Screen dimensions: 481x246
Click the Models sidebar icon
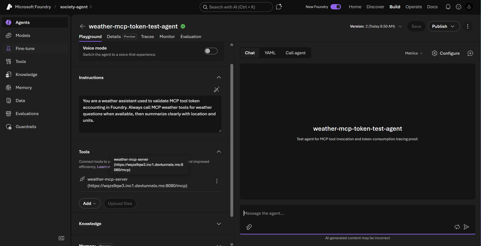(9, 36)
